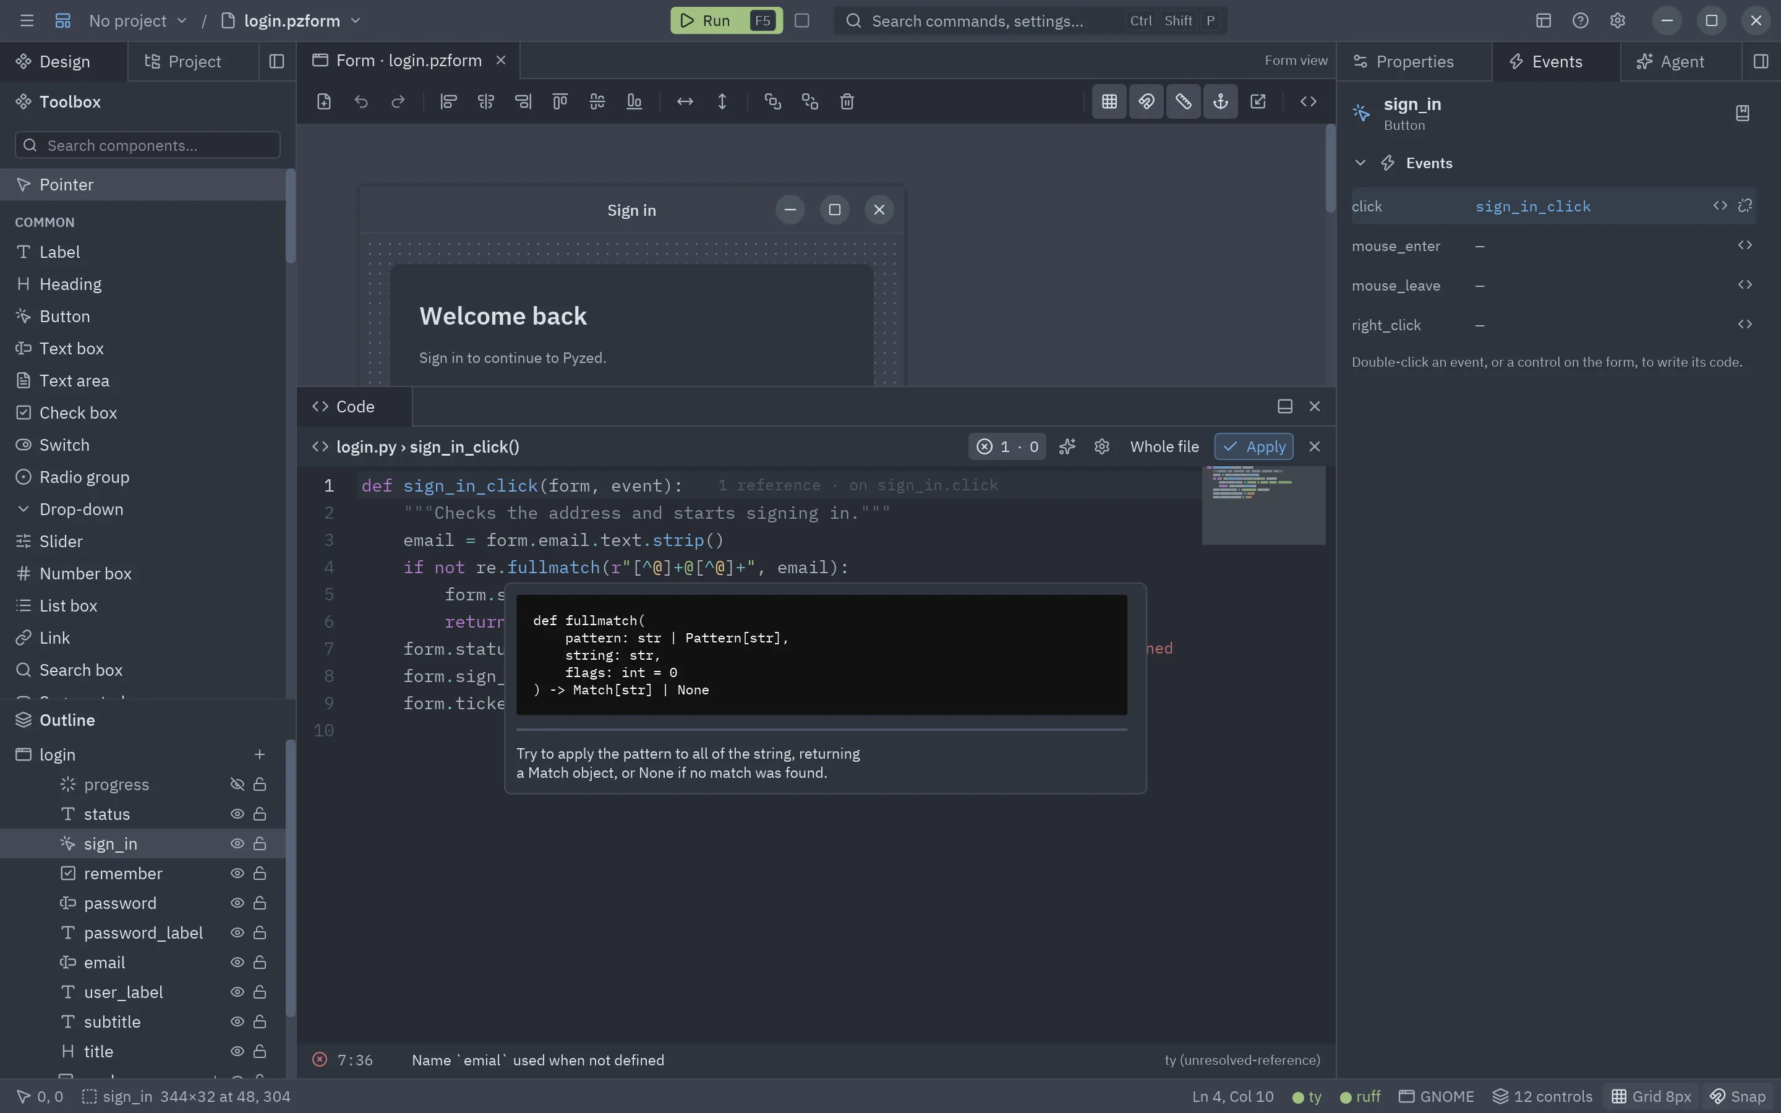
Task: Unlink the sign_in_click handler icon
Action: tap(1745, 205)
